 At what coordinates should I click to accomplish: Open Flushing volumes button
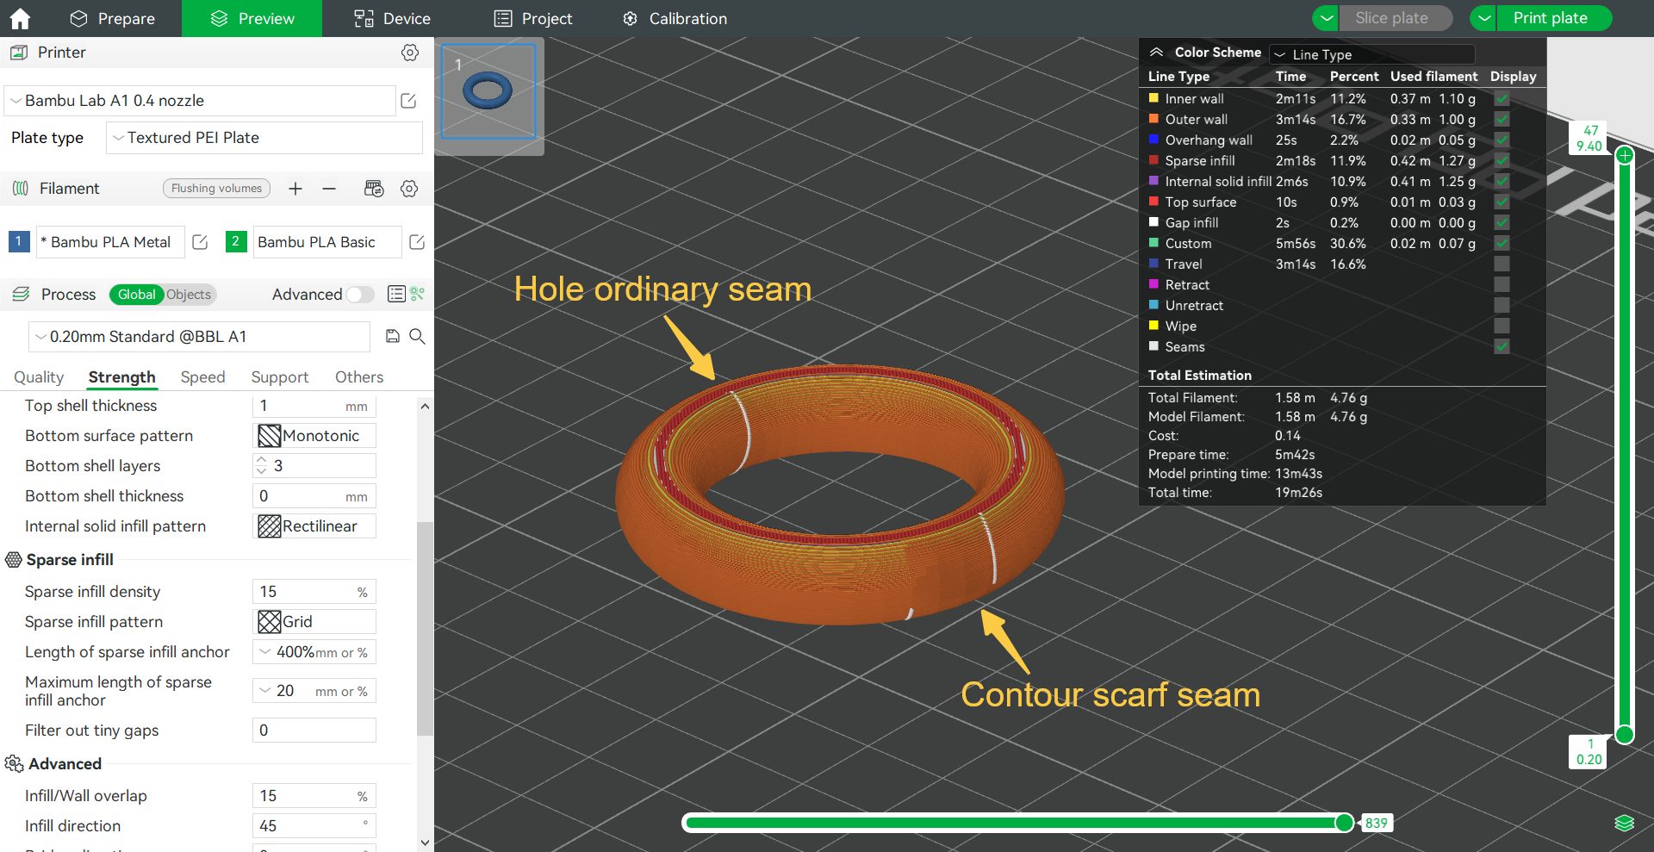(x=216, y=189)
